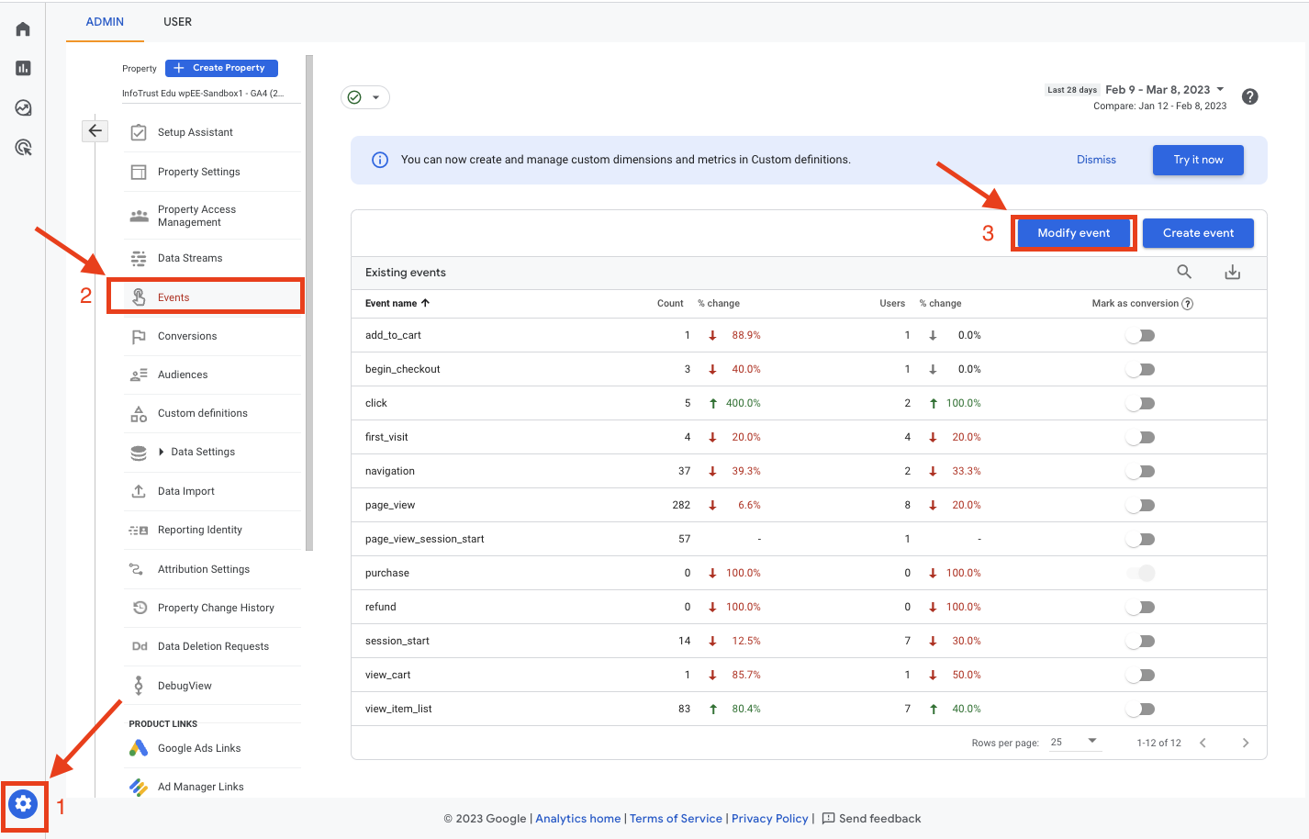
Task: Open the Admin settings gear
Action: [22, 807]
